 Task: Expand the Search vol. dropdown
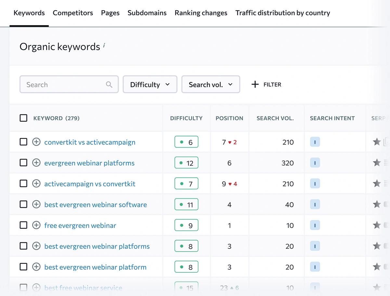[x=211, y=85]
